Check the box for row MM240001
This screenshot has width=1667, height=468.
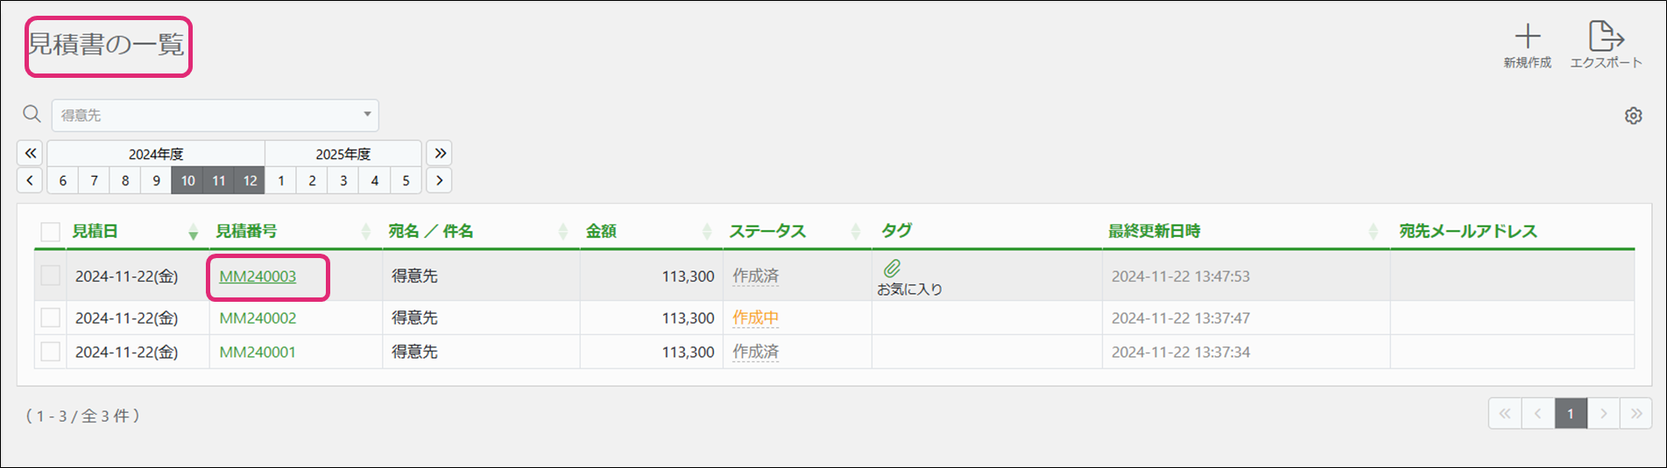coord(51,352)
